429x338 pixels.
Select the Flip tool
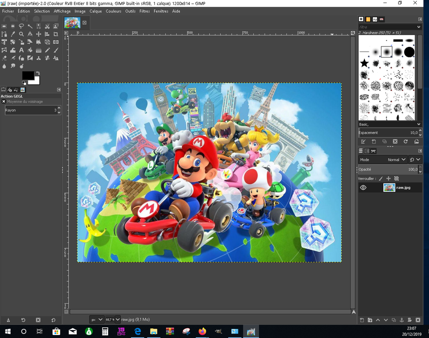pos(56,42)
